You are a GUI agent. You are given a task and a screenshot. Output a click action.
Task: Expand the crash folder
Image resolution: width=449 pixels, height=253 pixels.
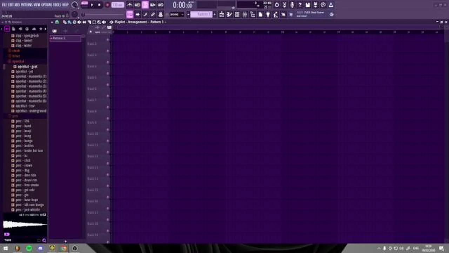(x=16, y=51)
